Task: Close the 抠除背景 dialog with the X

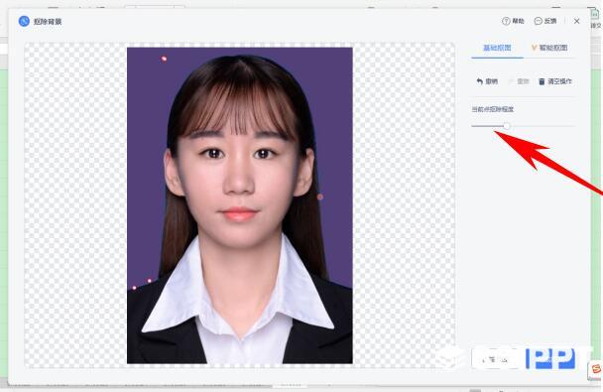Action: coord(576,21)
